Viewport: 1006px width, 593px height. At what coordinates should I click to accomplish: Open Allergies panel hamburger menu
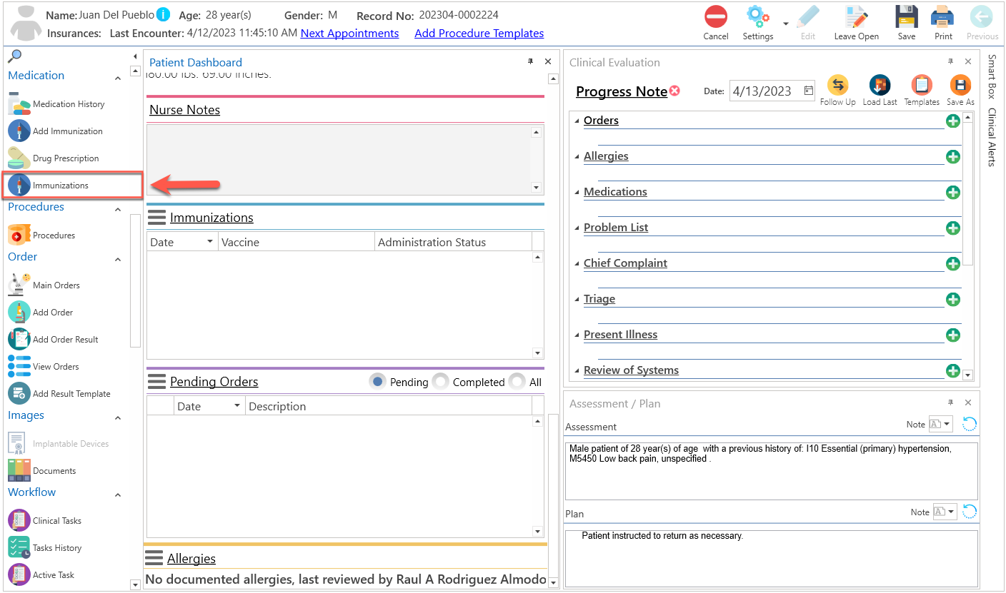pos(154,557)
